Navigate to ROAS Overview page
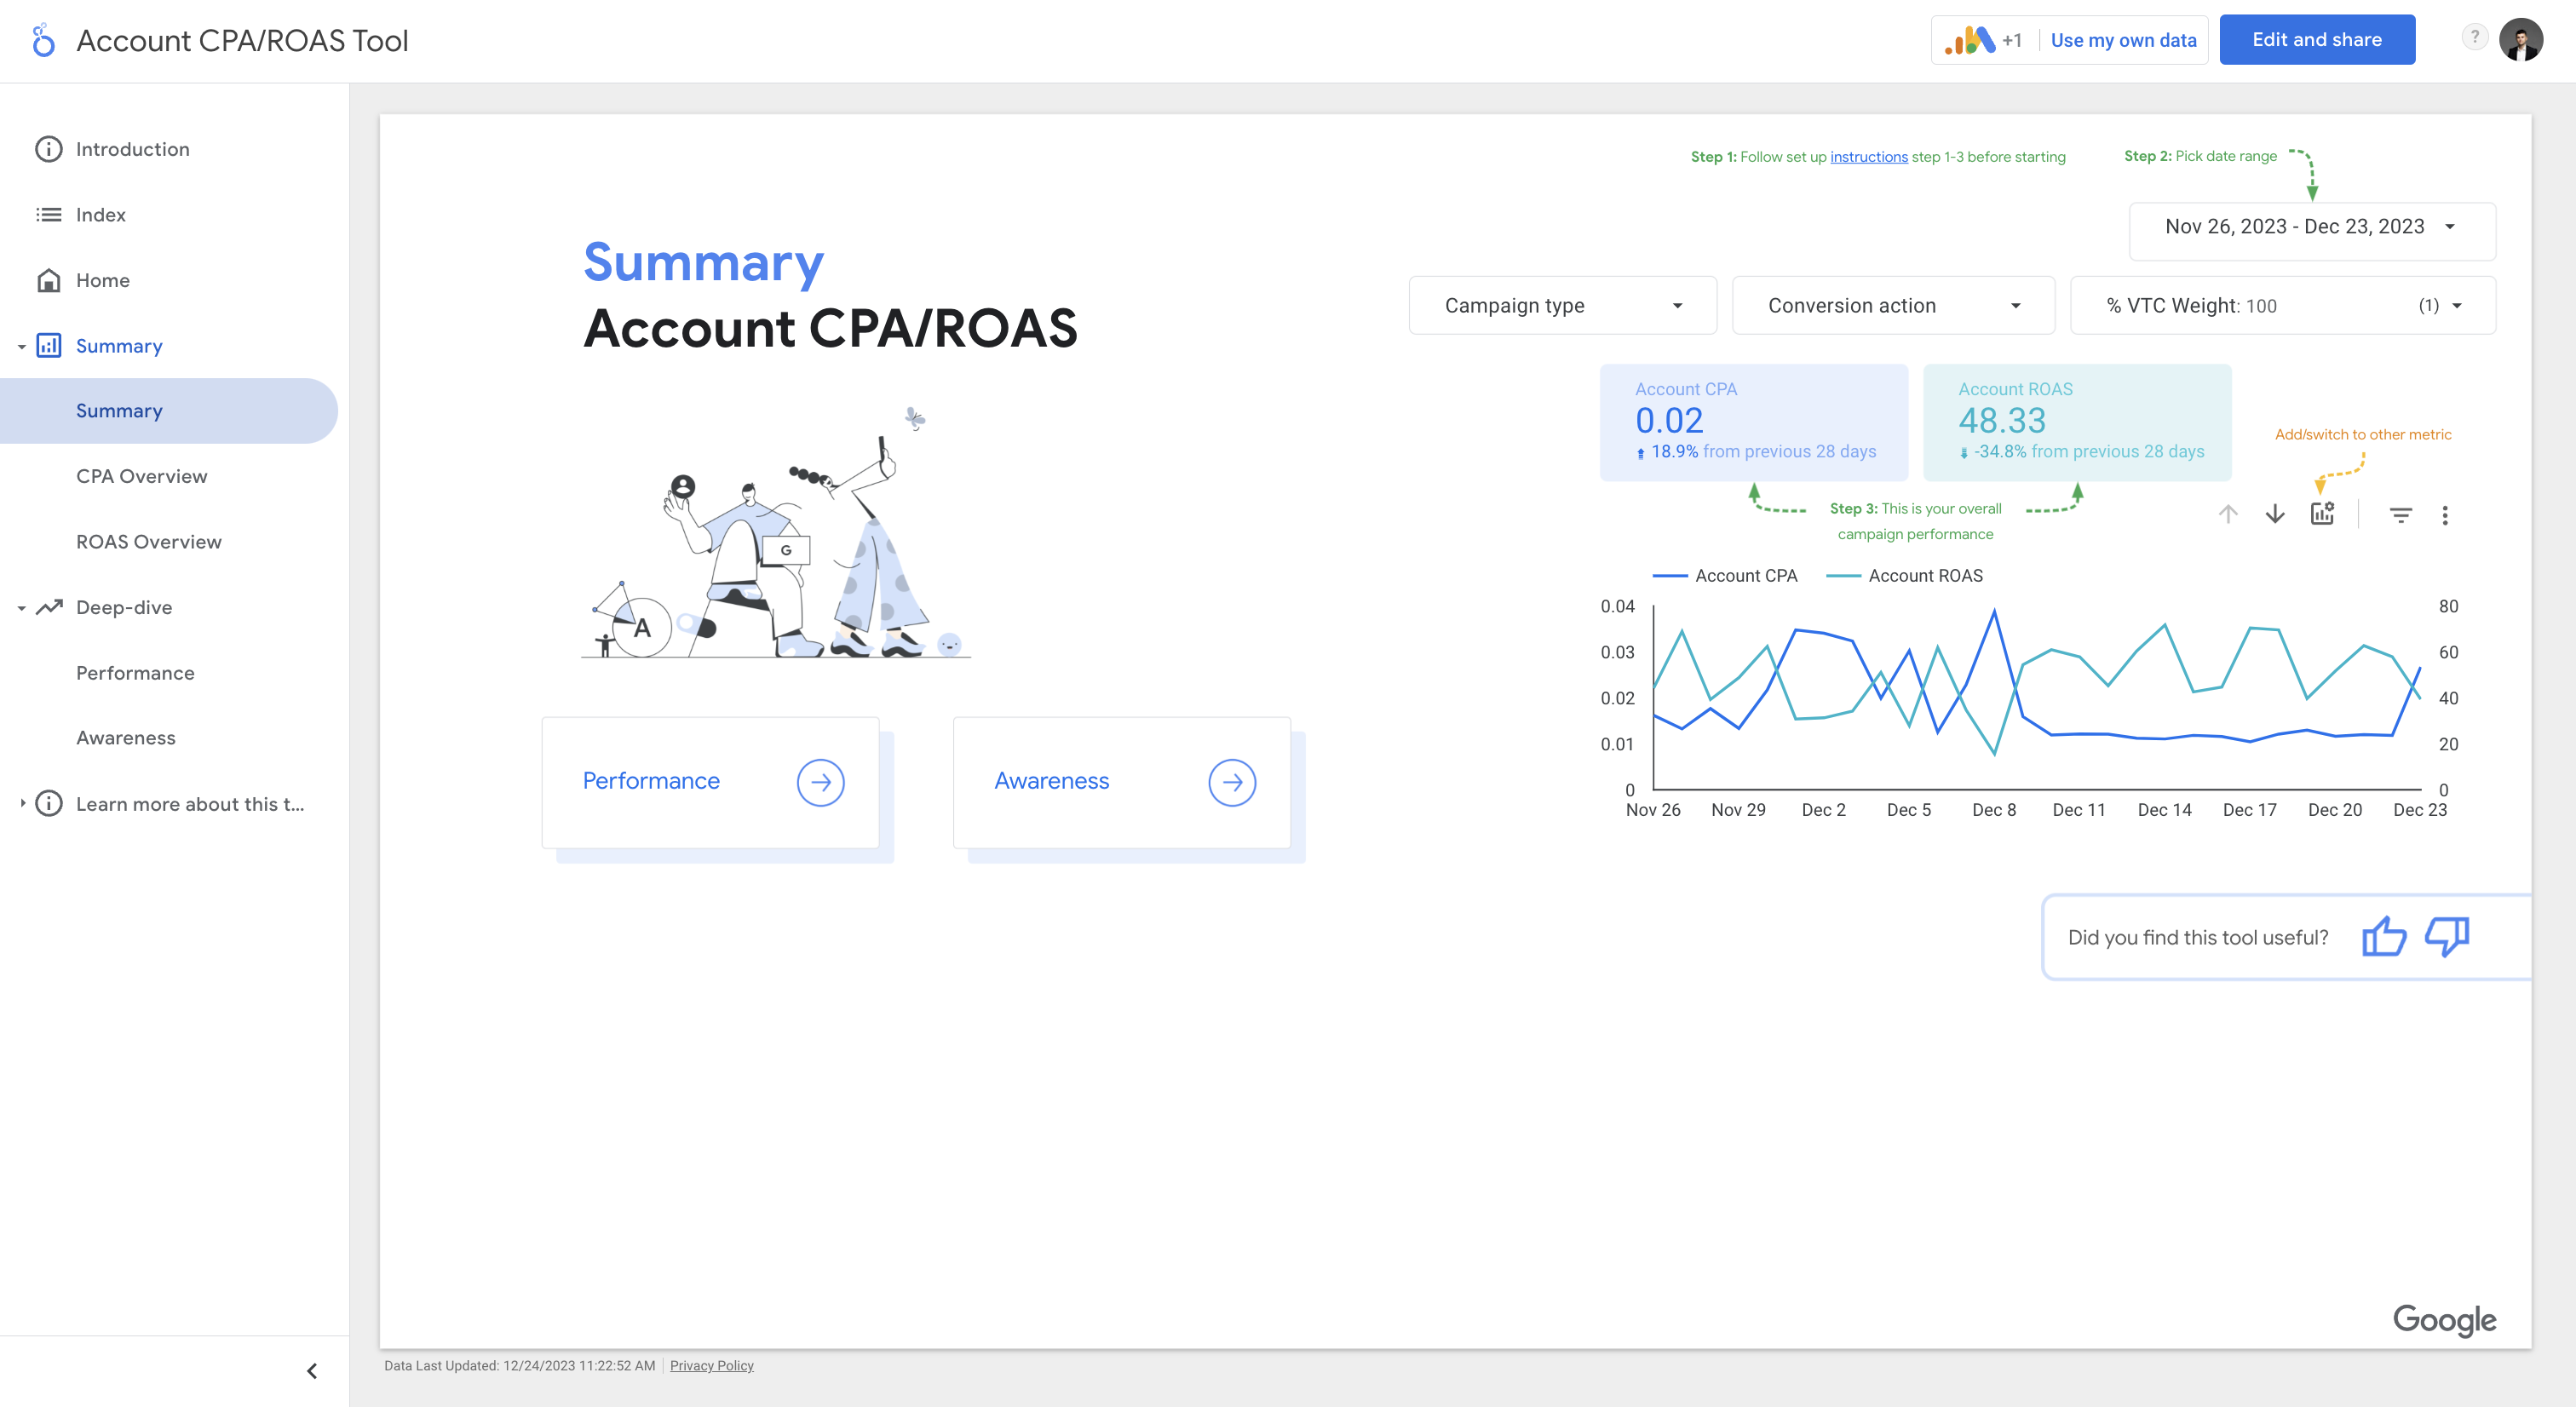This screenshot has height=1407, width=2576. [x=147, y=541]
